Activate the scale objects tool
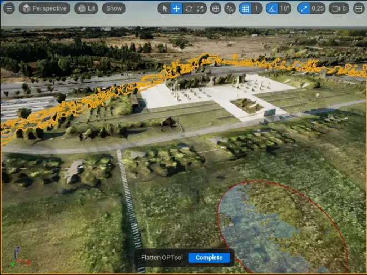 (201, 9)
